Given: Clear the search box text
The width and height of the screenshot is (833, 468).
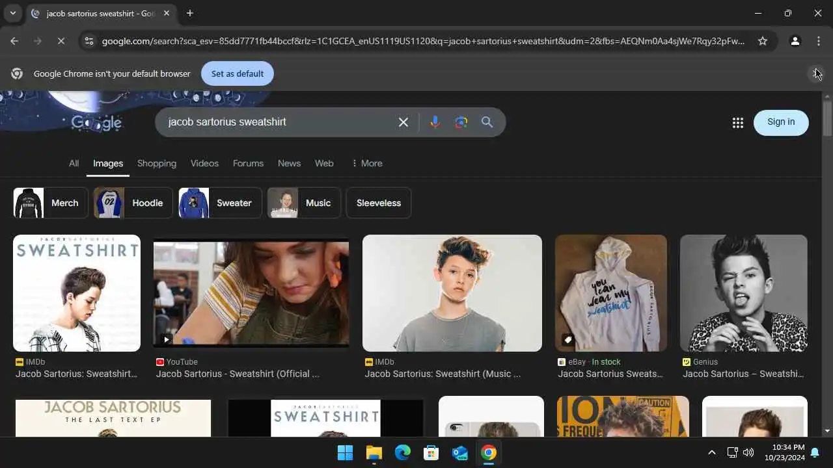Looking at the screenshot, I should (x=403, y=122).
